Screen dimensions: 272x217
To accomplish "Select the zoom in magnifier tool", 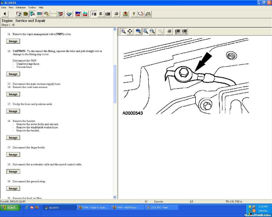I will click(123, 31).
